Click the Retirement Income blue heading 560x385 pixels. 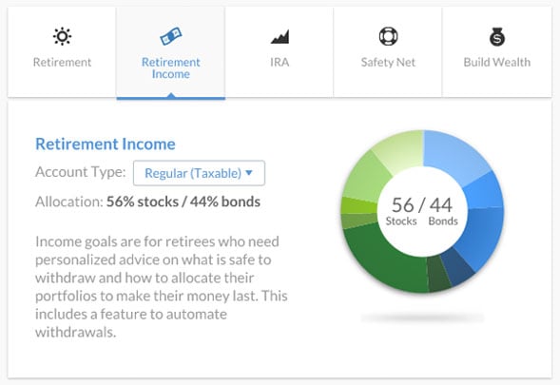click(106, 144)
